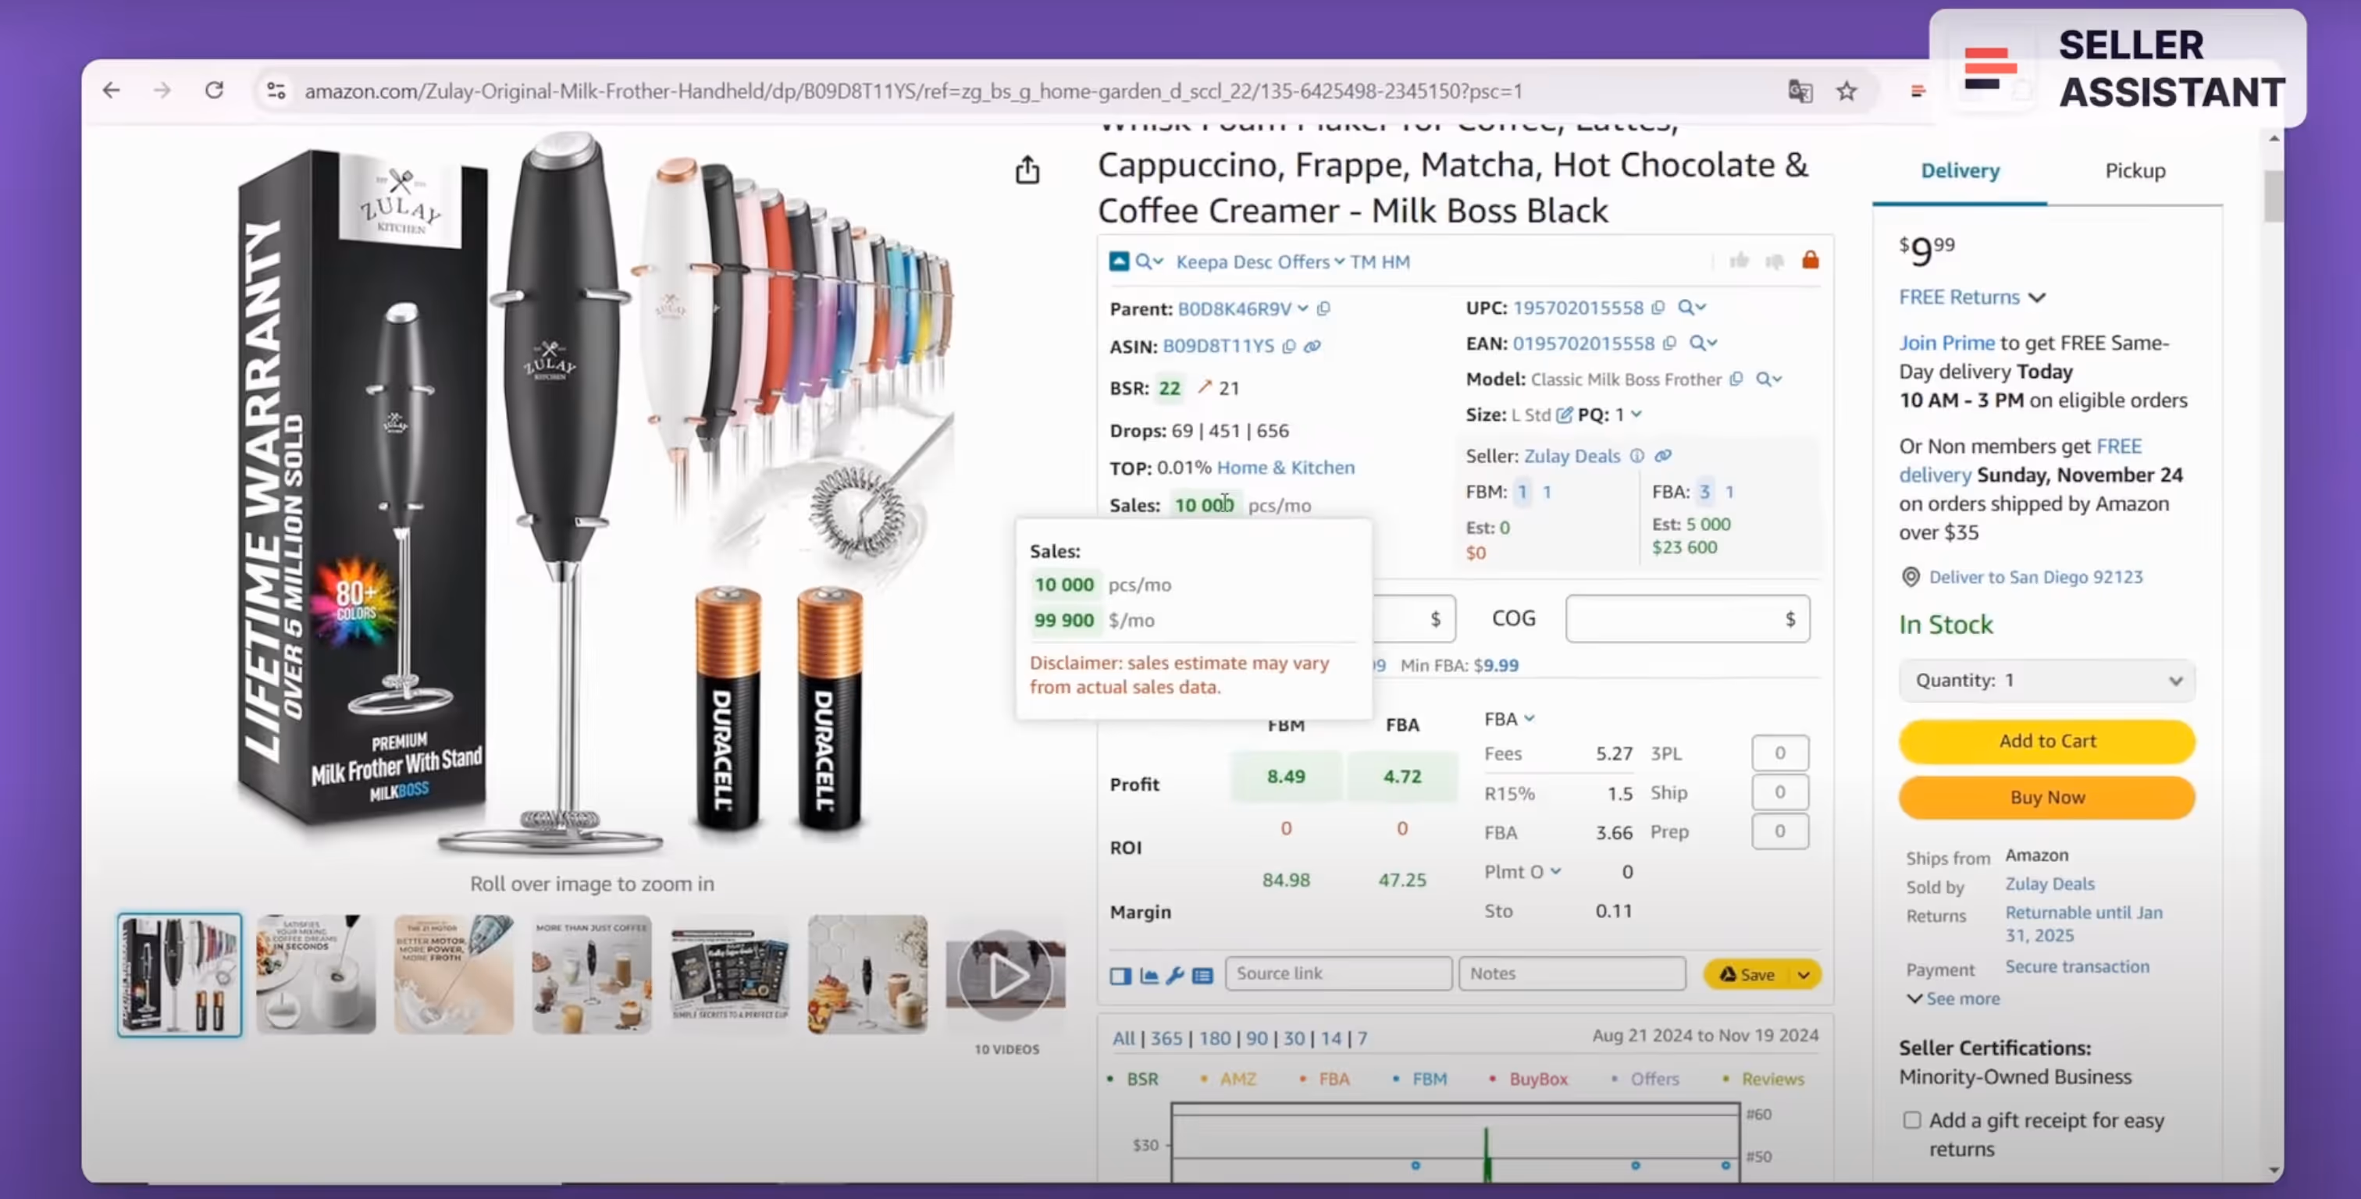Expand the Save button dropdown arrow
2361x1199 pixels.
[x=1804, y=974]
